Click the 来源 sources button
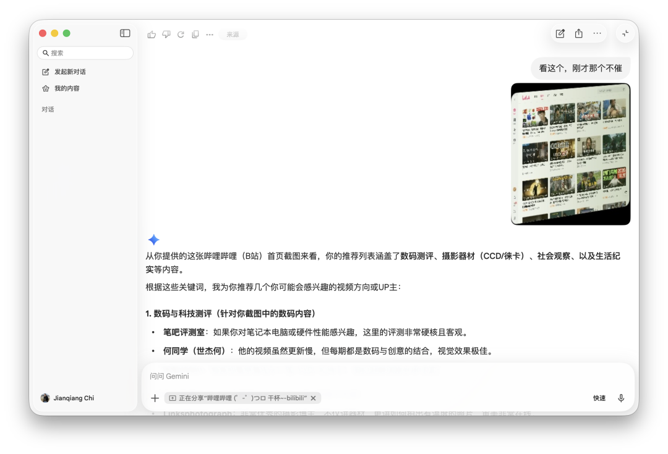 [233, 35]
